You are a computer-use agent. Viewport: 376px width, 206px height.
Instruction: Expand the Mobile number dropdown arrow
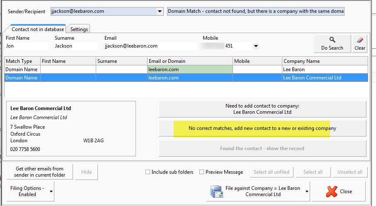click(x=256, y=46)
